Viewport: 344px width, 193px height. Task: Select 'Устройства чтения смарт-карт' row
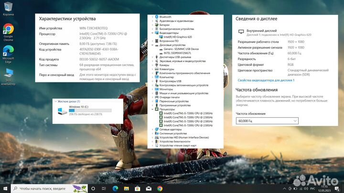pos(178,145)
